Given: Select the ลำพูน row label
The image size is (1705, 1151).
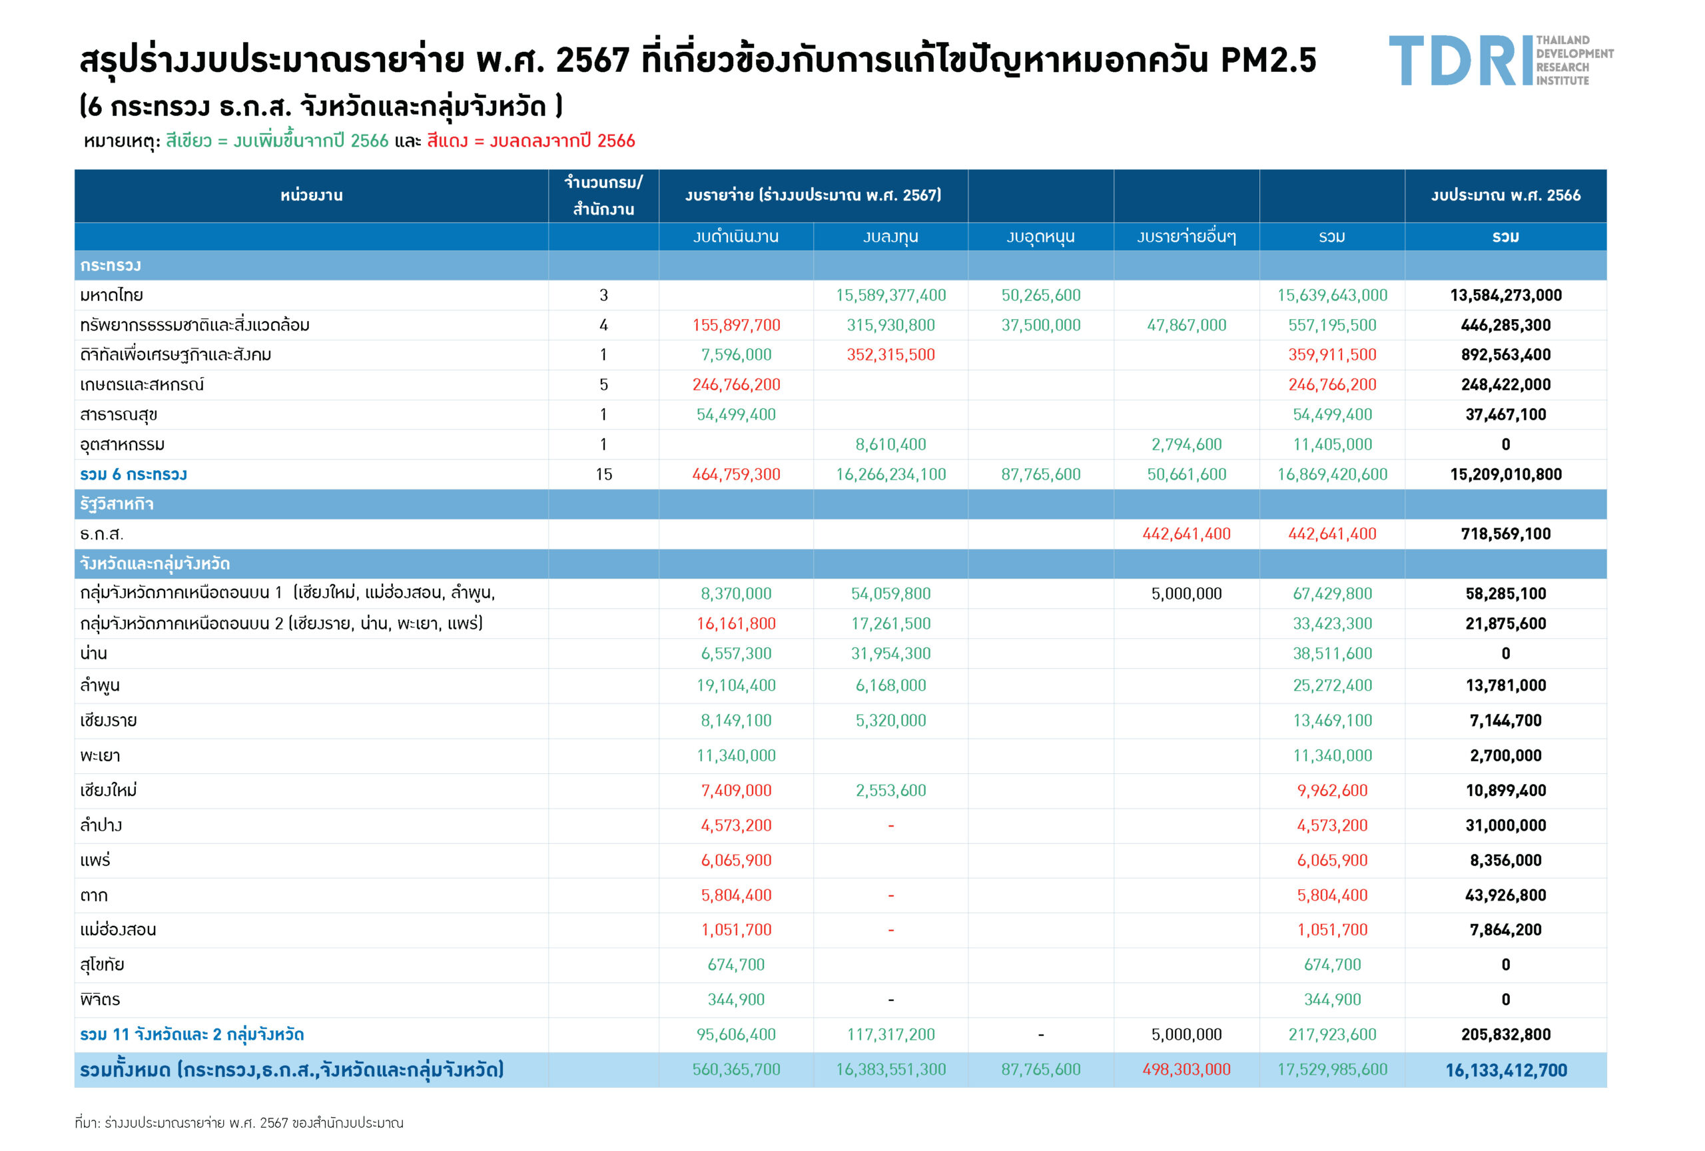Looking at the screenshot, I should [100, 686].
